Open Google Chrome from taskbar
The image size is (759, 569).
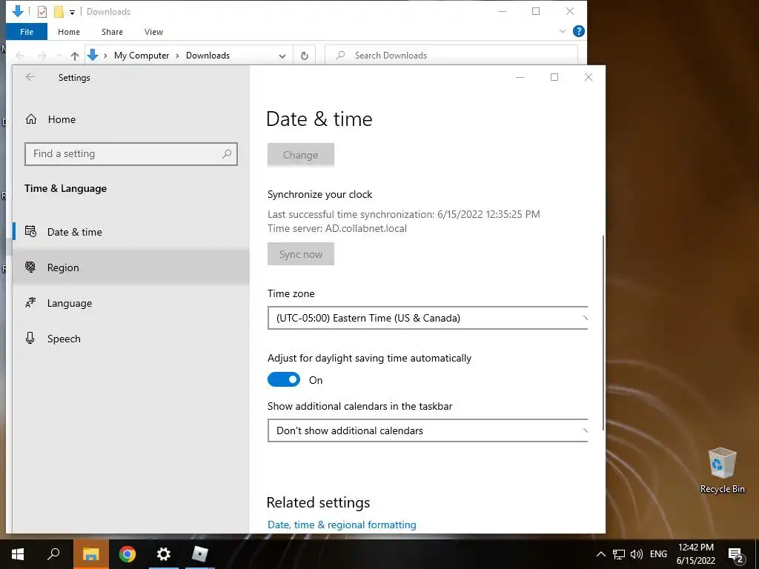point(127,554)
